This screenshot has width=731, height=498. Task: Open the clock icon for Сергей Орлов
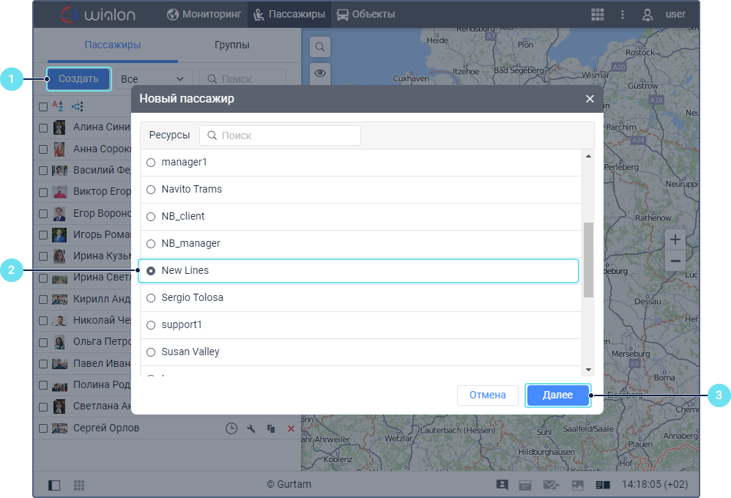pyautogui.click(x=231, y=428)
